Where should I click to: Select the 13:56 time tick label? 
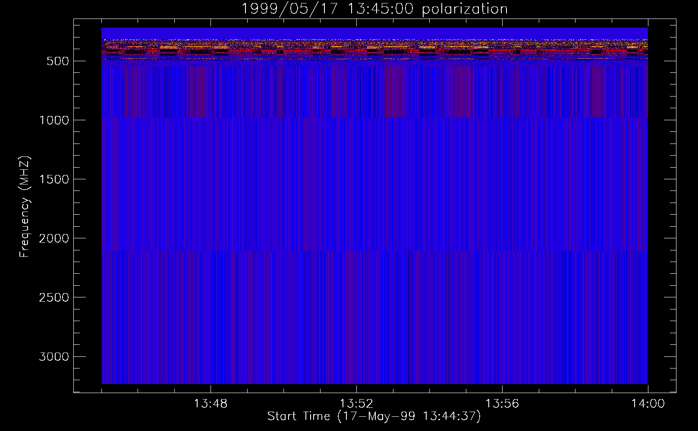[x=502, y=404]
